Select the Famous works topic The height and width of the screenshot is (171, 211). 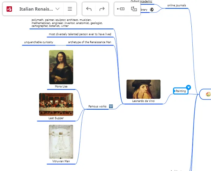[x=97, y=106]
